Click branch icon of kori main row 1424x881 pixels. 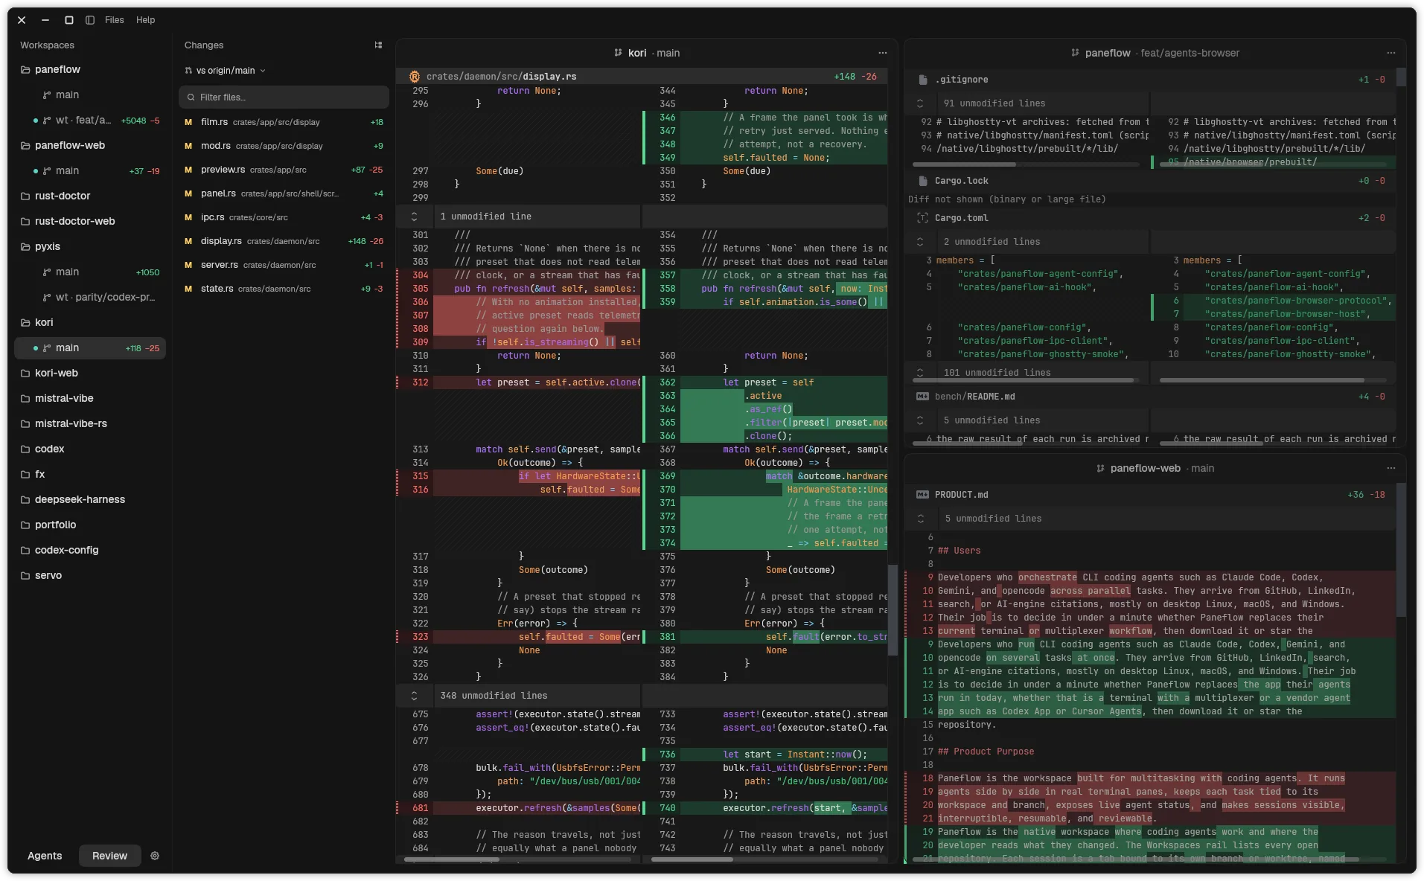[47, 348]
